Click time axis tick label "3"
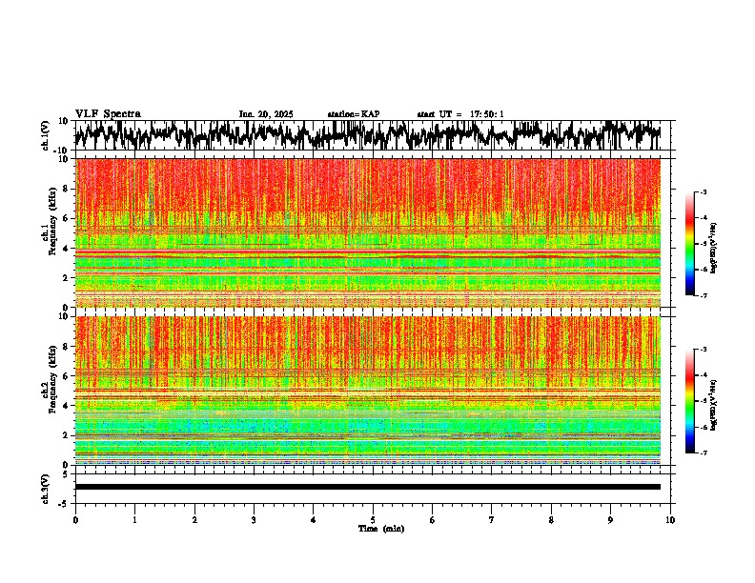Image resolution: width=755 pixels, height=583 pixels. [254, 520]
